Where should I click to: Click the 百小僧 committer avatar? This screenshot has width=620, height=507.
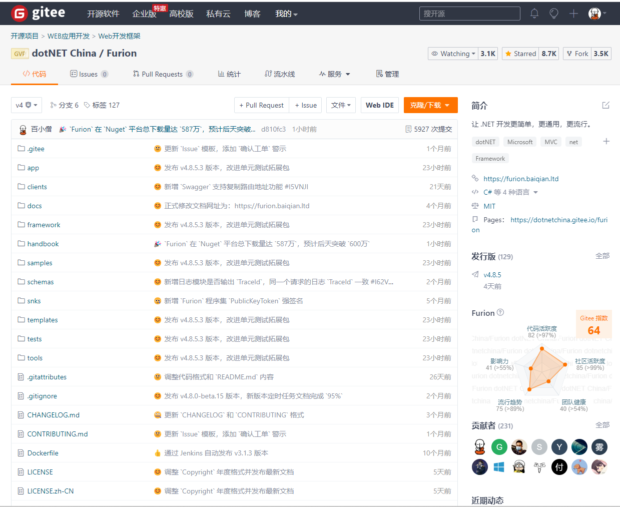(x=23, y=130)
